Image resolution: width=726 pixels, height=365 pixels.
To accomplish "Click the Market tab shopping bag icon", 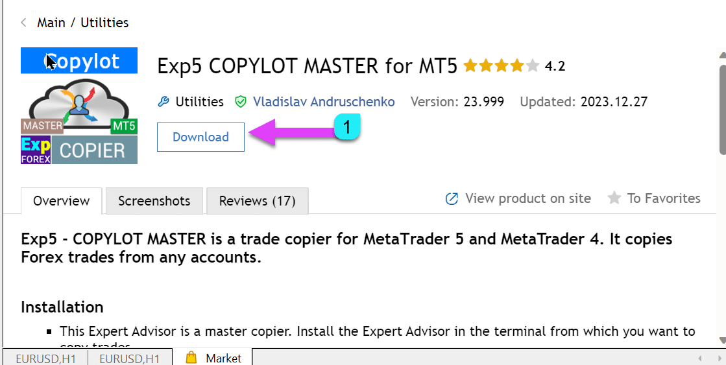I will [191, 357].
